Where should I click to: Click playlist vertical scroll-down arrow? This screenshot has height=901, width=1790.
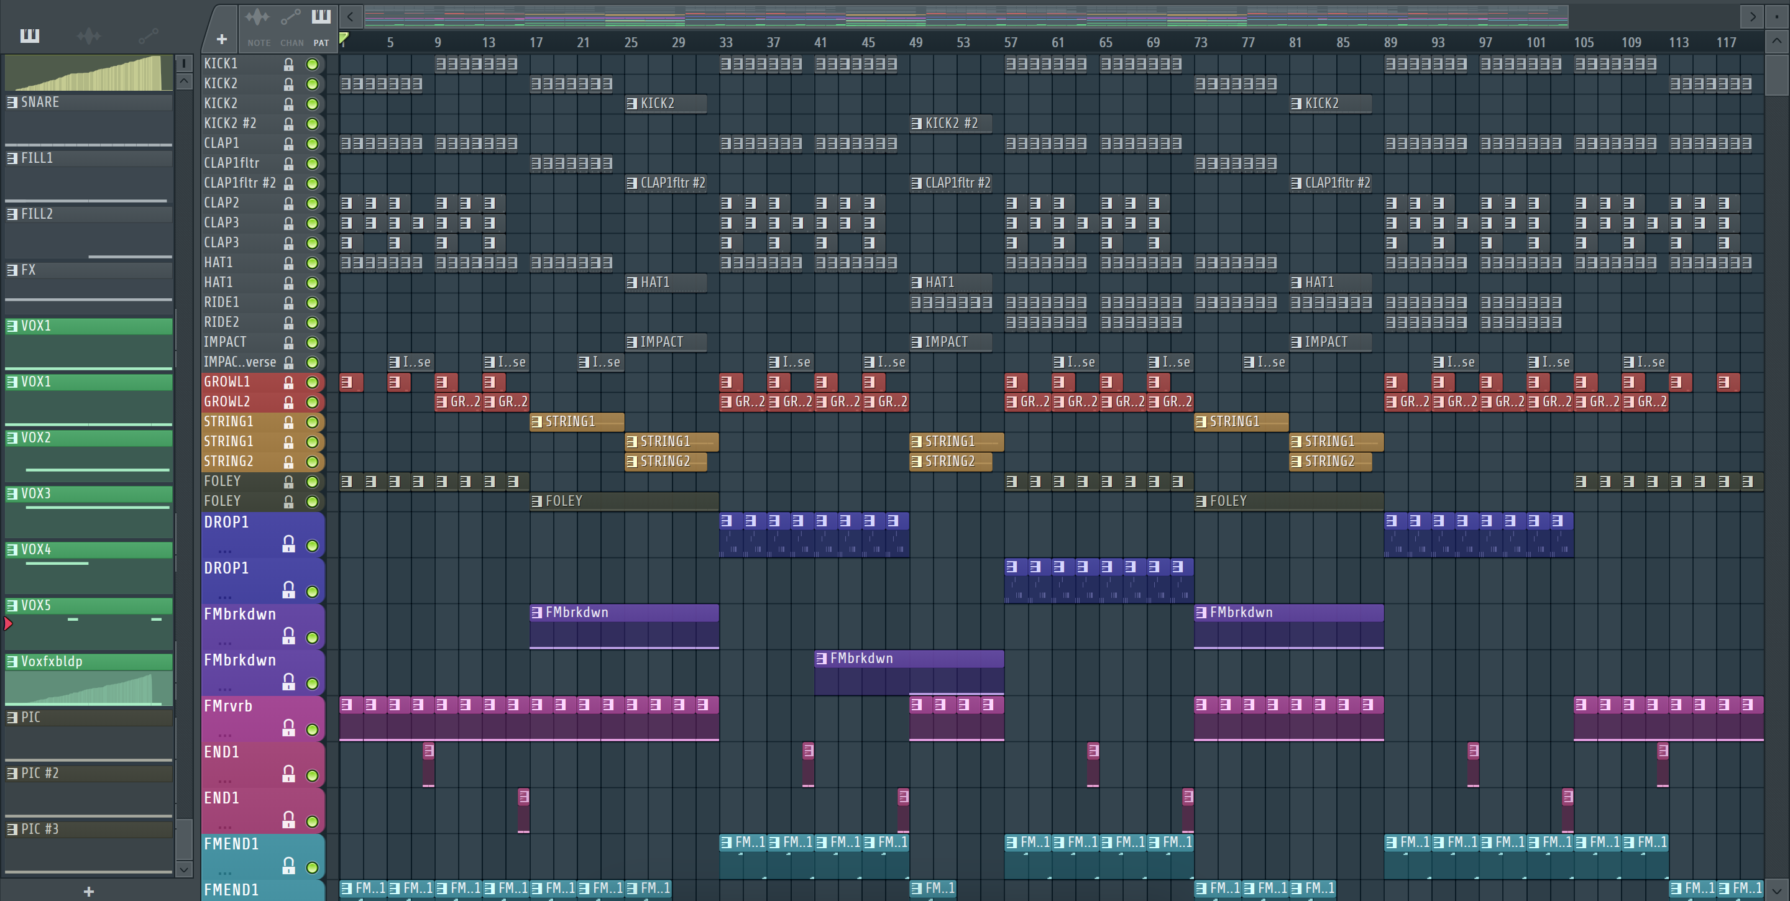click(1776, 890)
